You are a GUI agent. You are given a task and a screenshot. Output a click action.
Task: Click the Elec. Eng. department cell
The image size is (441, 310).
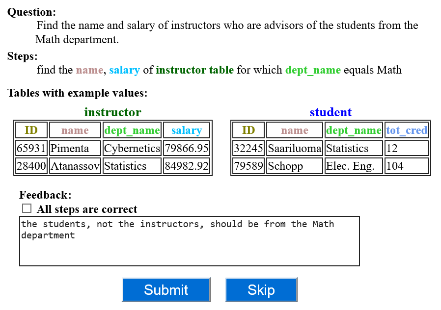pyautogui.click(x=354, y=166)
